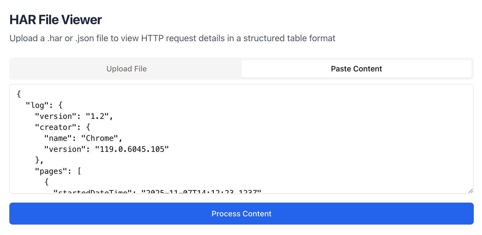Select the Paste Content tab
Screen dimensions: 482x235
pyautogui.click(x=356, y=69)
